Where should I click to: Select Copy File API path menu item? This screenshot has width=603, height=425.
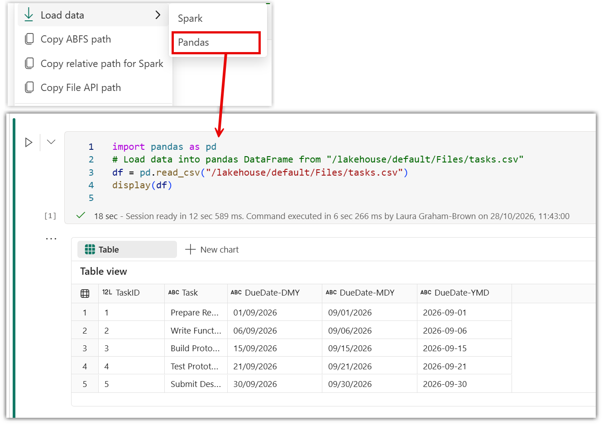click(94, 87)
